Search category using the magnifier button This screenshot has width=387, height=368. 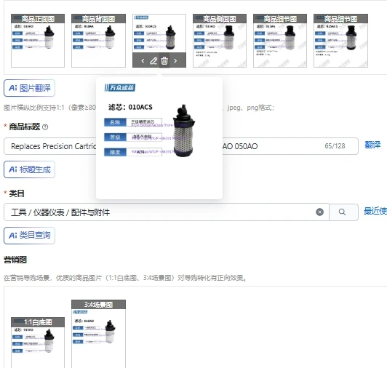[343, 212]
